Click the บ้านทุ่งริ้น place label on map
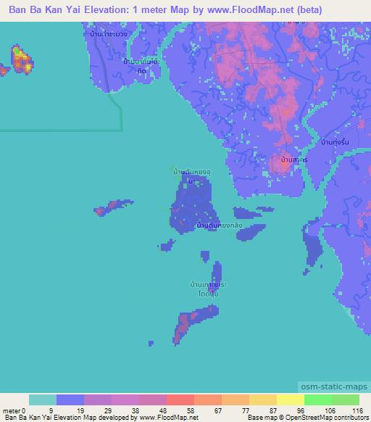The image size is (371, 422). tap(335, 142)
